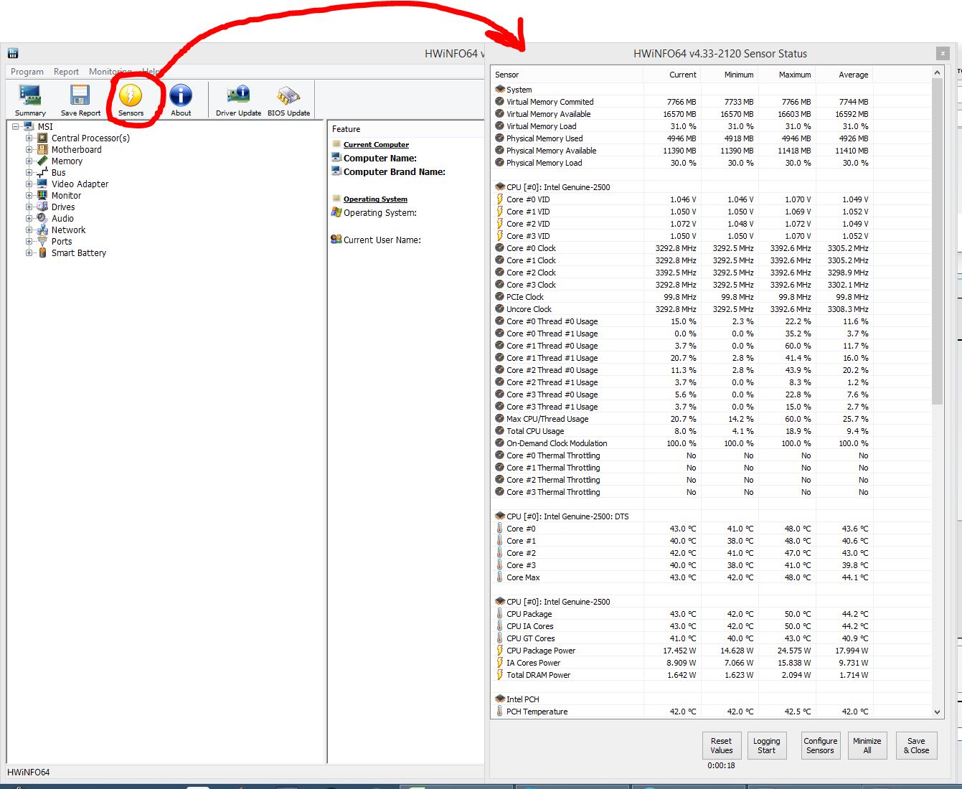The height and width of the screenshot is (789, 962).
Task: Click the Physical Memory Load row label
Action: tap(544, 163)
